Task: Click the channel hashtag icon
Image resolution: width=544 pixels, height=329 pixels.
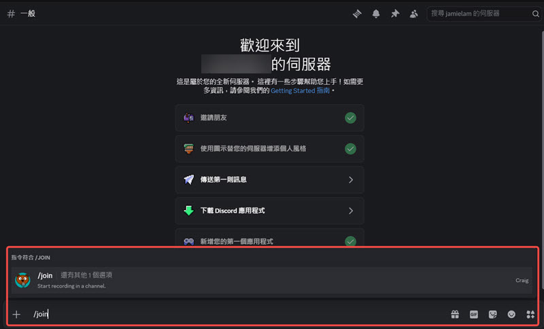Action: (11, 14)
